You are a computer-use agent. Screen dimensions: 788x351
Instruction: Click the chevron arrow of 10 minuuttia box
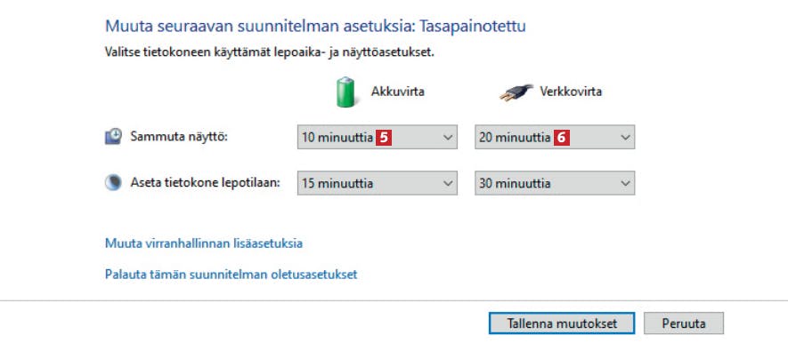coord(448,138)
